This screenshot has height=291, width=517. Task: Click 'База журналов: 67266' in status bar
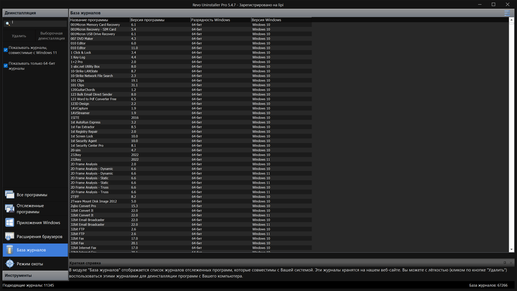[x=488, y=285]
